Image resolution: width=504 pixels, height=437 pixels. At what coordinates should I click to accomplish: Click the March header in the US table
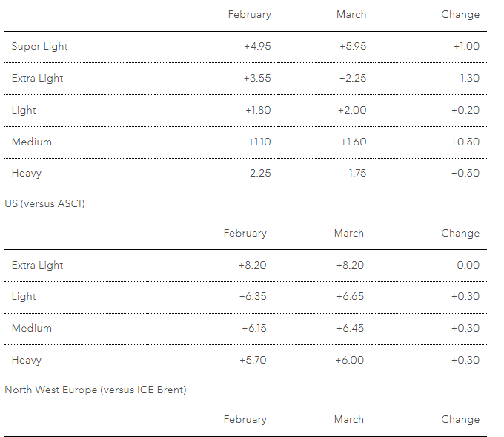(348, 233)
